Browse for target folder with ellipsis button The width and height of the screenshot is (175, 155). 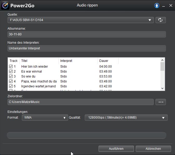point(161,102)
